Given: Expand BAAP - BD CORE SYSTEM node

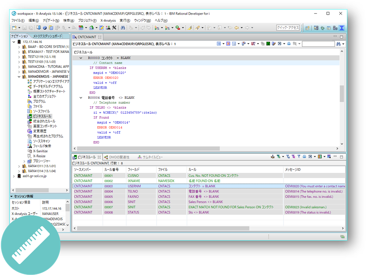Looking at the screenshot, I should [19, 47].
